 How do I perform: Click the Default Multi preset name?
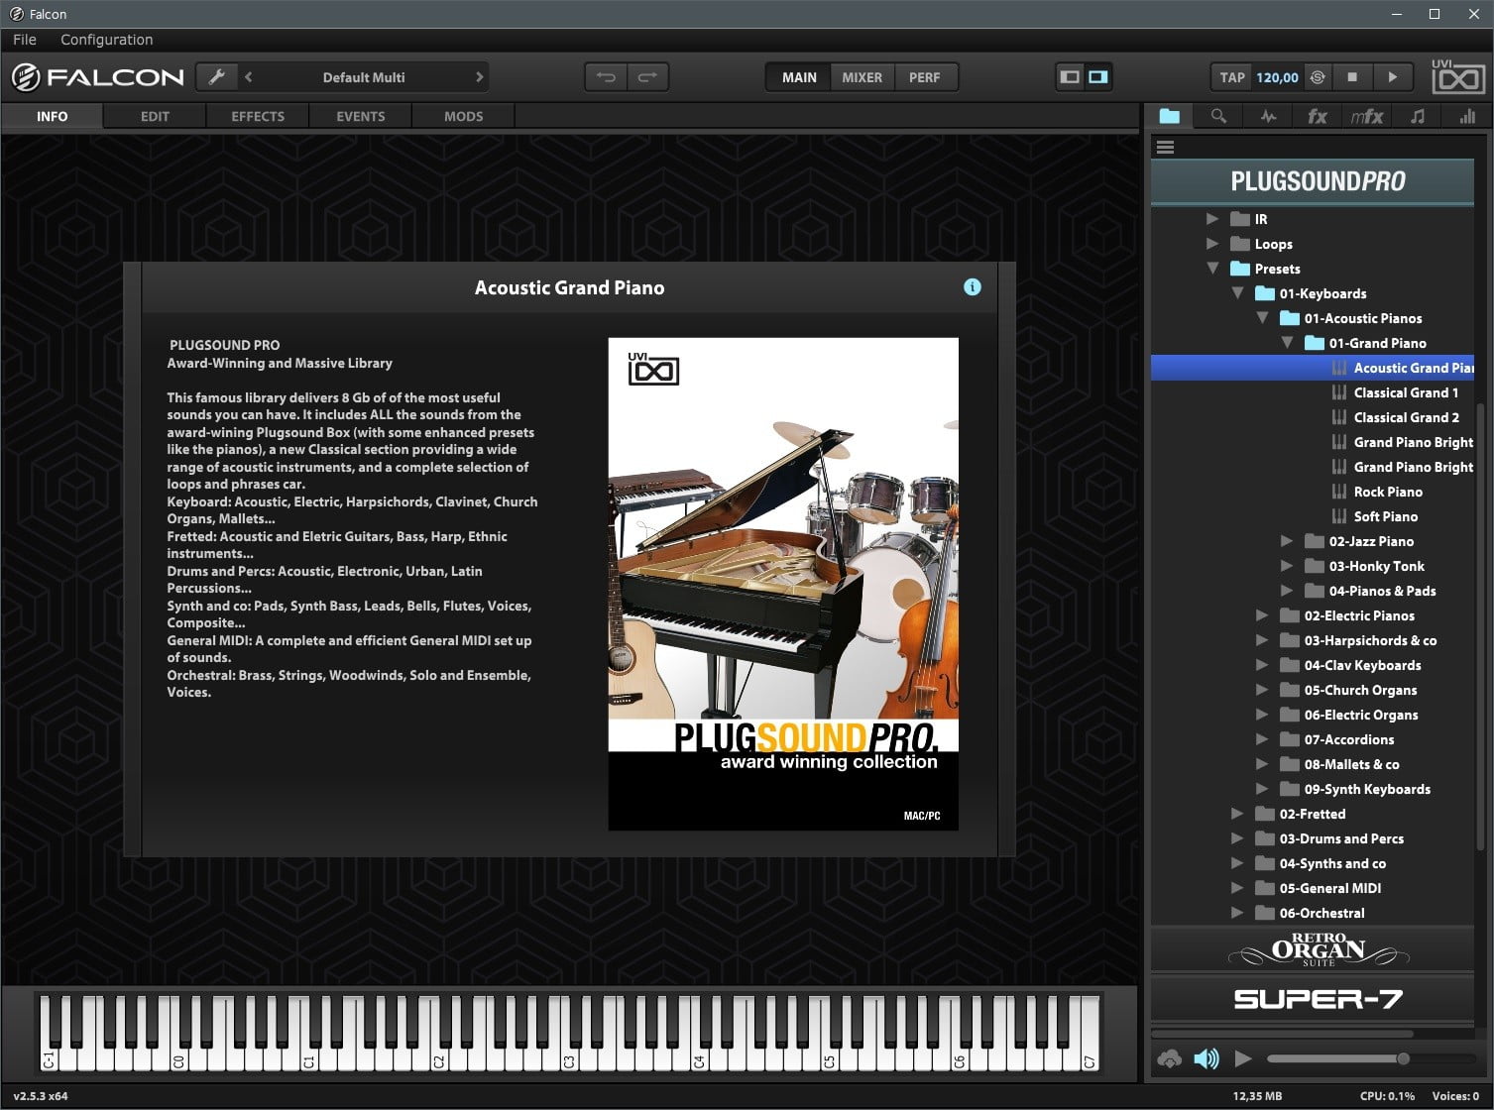tap(364, 77)
